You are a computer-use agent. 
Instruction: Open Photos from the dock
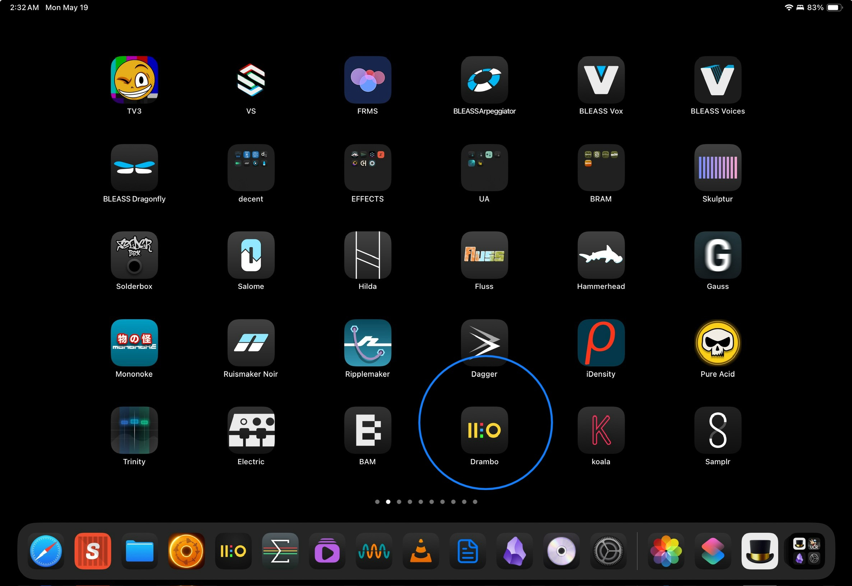[666, 551]
